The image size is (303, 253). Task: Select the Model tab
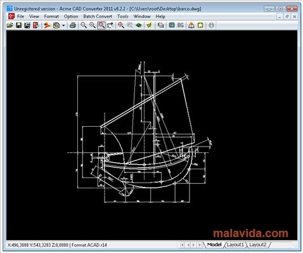tap(214, 245)
